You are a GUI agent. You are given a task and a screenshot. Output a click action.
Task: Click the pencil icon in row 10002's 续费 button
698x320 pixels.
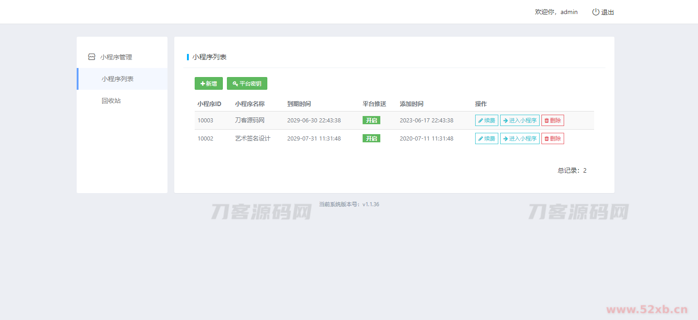coord(481,139)
